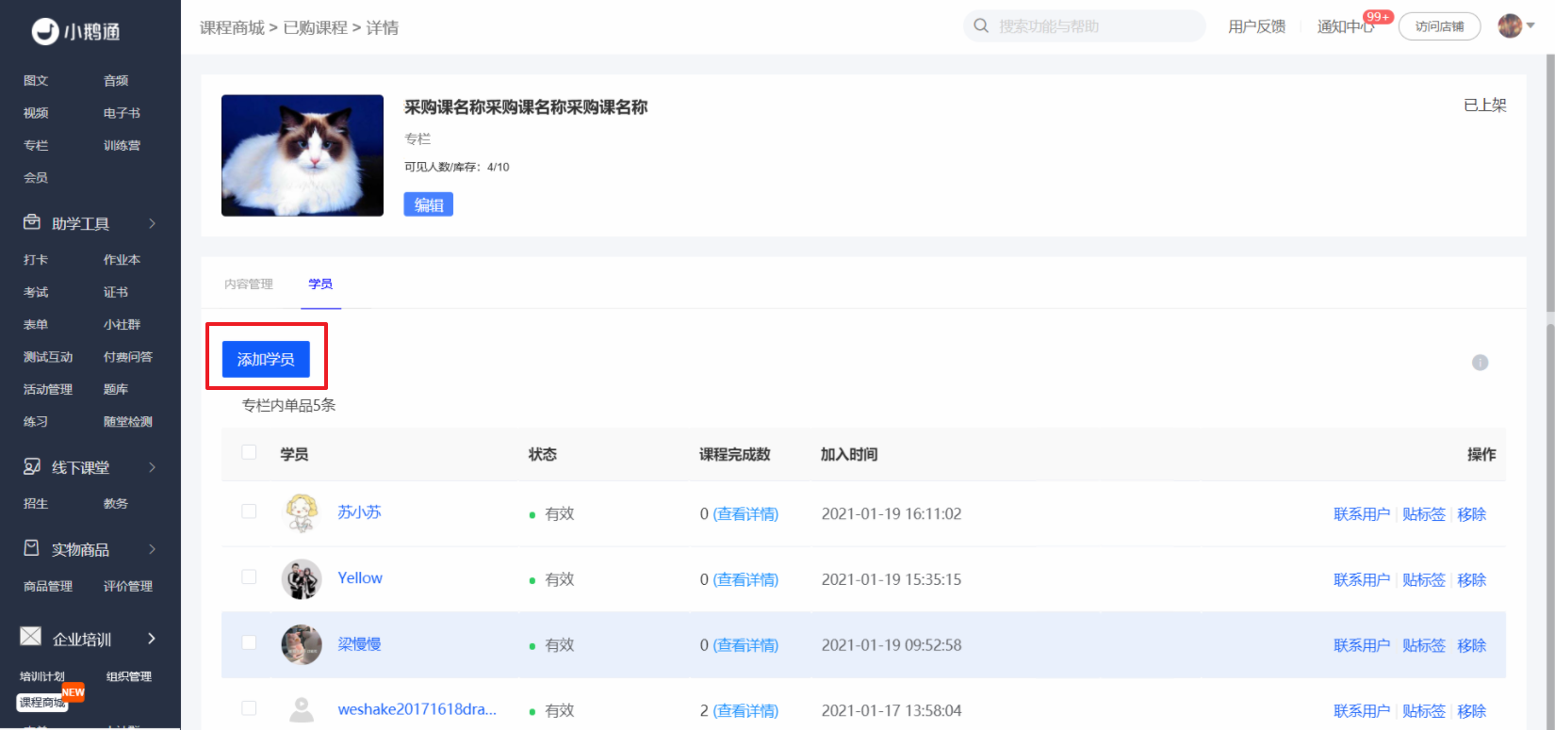1555x730 pixels.
Task: Open the student name link Yellow
Action: (360, 577)
